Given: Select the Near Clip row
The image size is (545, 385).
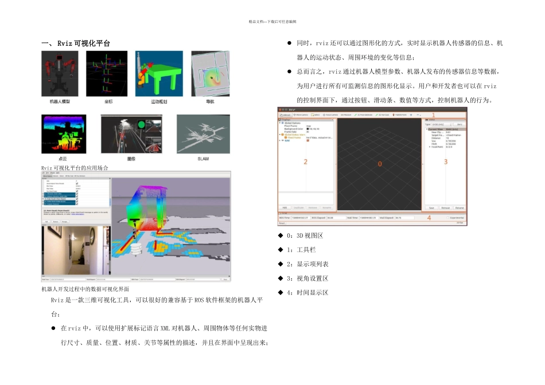Looking at the screenshot, I should [446, 132].
